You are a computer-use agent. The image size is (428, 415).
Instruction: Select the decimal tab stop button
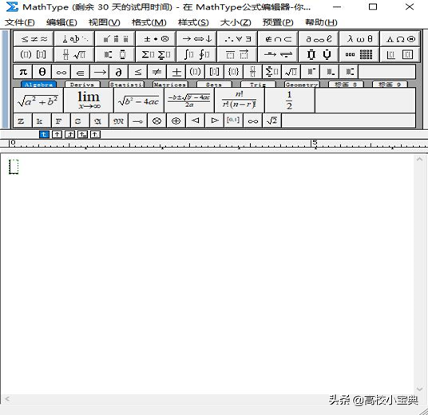click(x=95, y=134)
